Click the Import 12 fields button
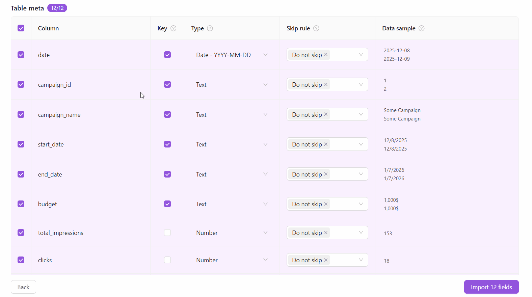Screen dimensions: 532x297 [x=491, y=287]
